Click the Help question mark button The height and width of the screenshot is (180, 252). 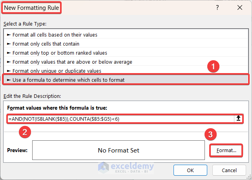tap(217, 7)
